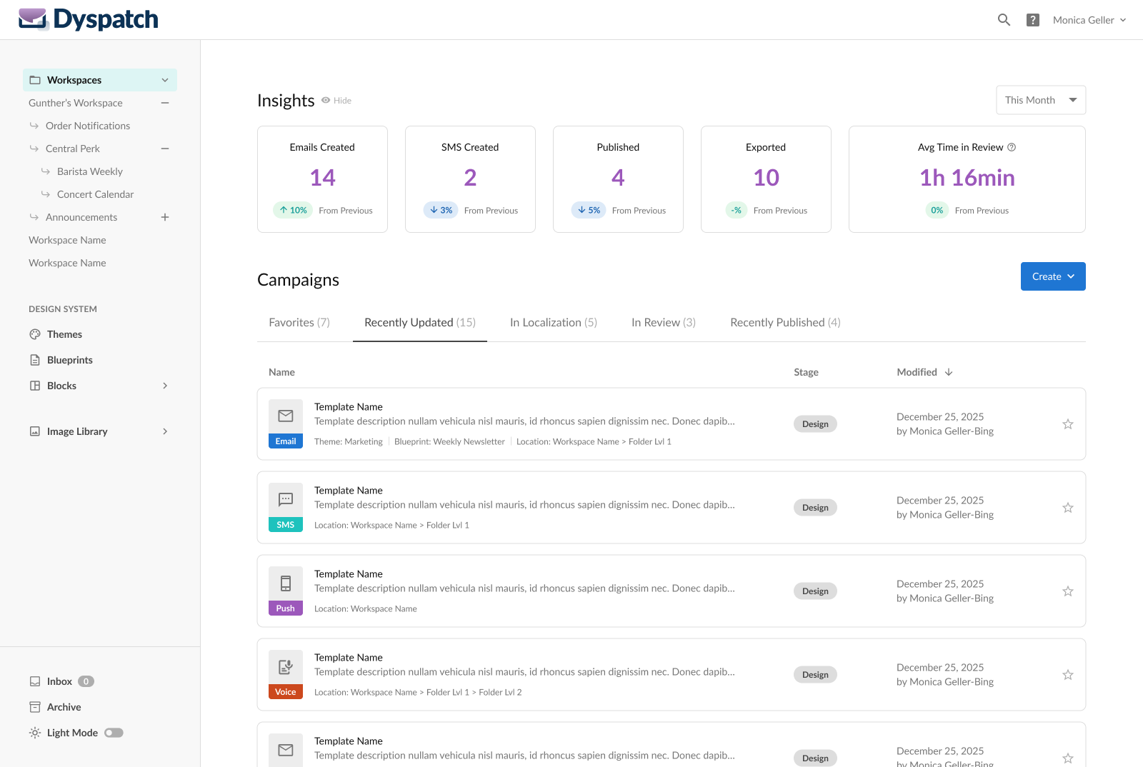Screen dimensions: 1143x767
Task: Click the Inbox tray icon
Action: (x=35, y=681)
